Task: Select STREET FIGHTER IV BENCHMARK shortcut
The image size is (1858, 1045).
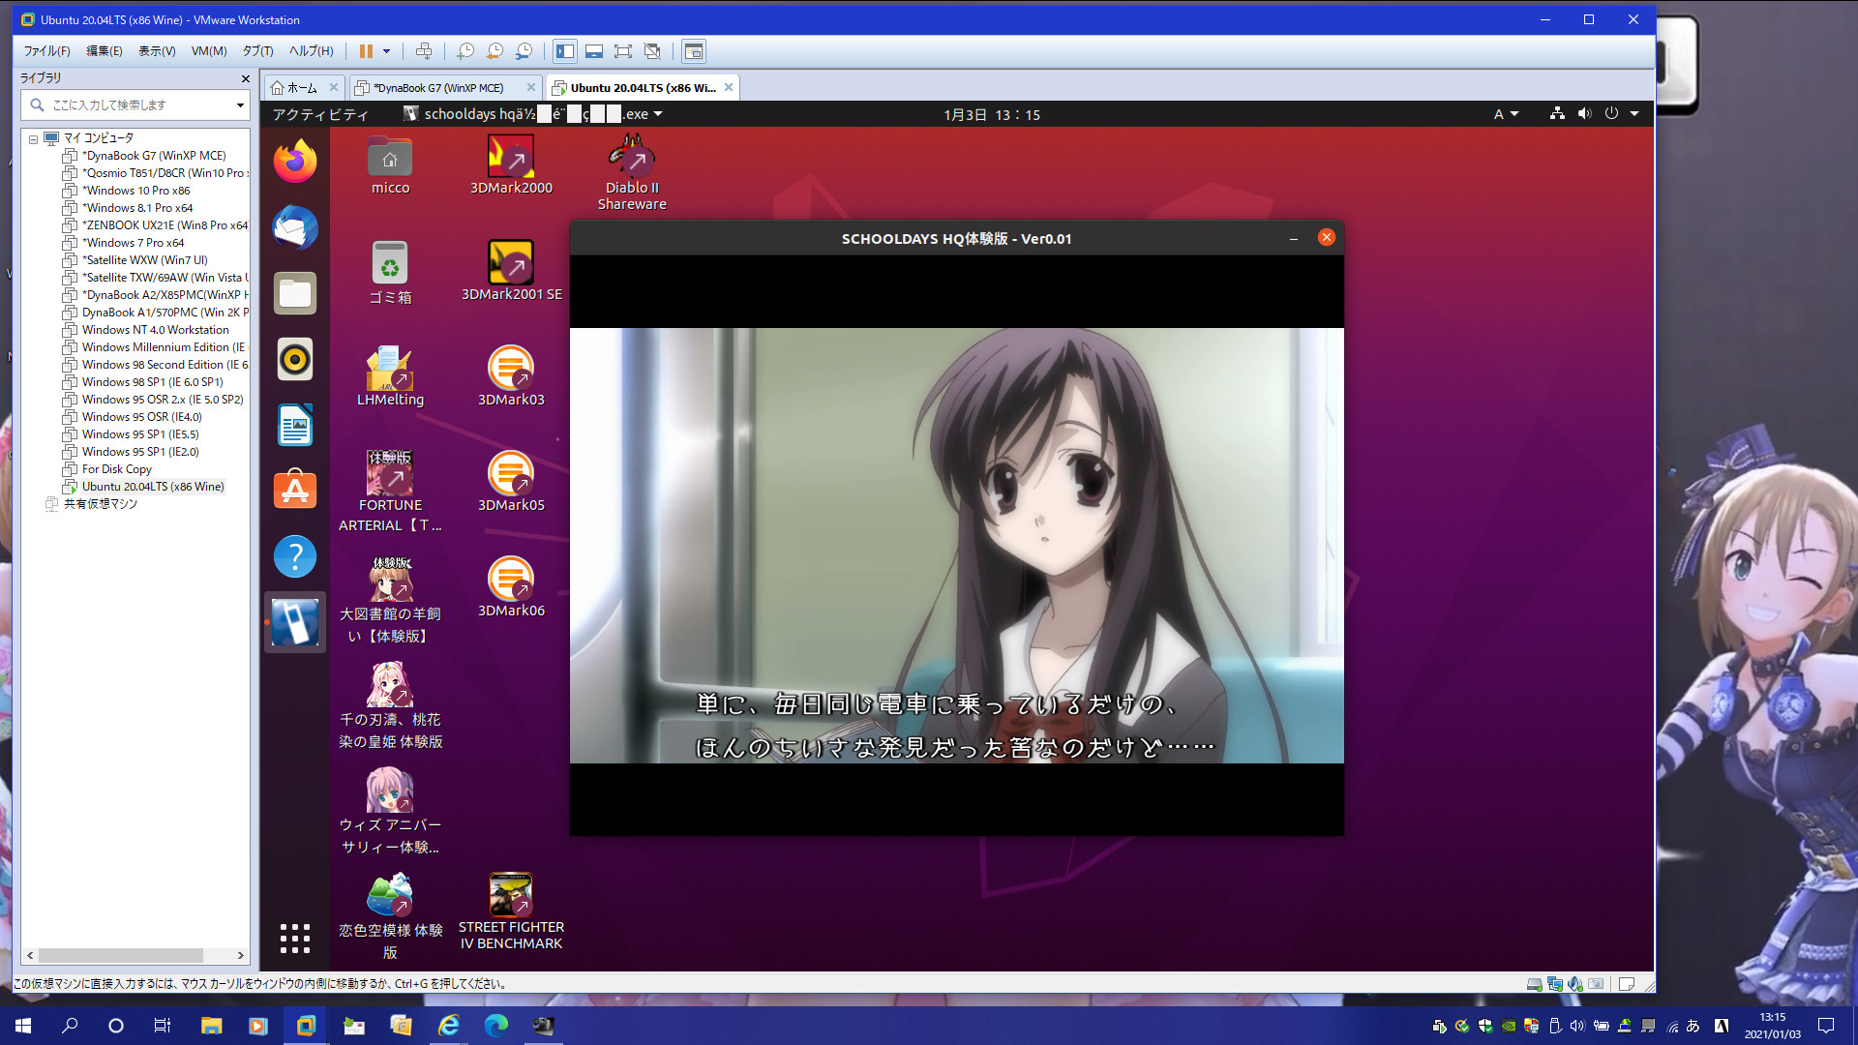Action: tap(511, 911)
